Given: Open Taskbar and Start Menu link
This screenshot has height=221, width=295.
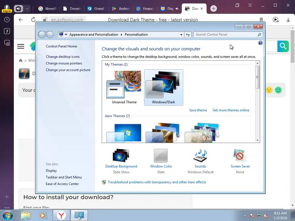Looking at the screenshot, I should tap(64, 177).
